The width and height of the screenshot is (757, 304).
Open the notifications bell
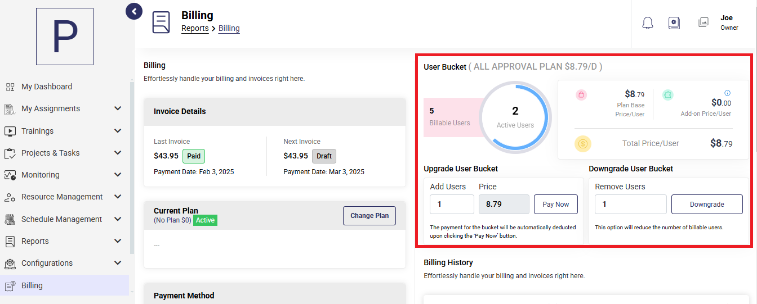pyautogui.click(x=648, y=23)
